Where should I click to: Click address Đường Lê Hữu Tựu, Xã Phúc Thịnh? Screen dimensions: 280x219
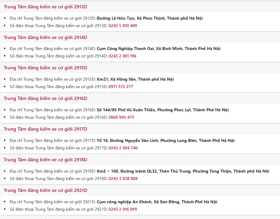coord(150,18)
